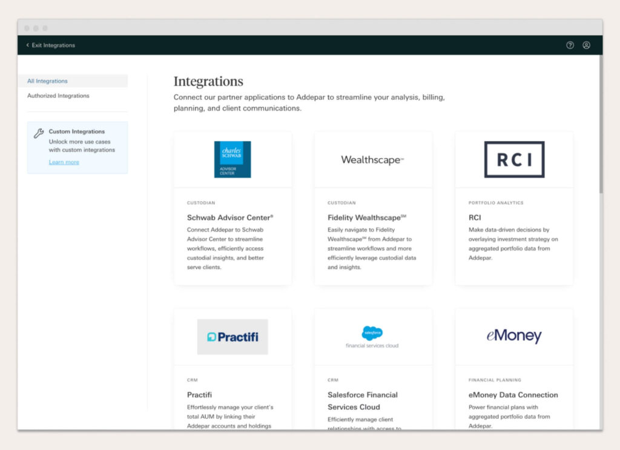The width and height of the screenshot is (620, 450).
Task: Click the page's vertical scrollbar thumb
Action: click(x=601, y=124)
